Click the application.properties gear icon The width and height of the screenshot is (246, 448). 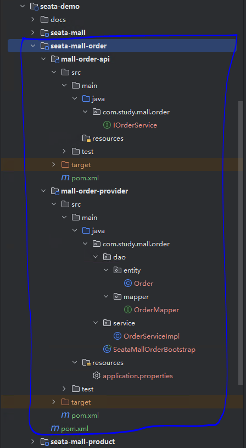97,375
